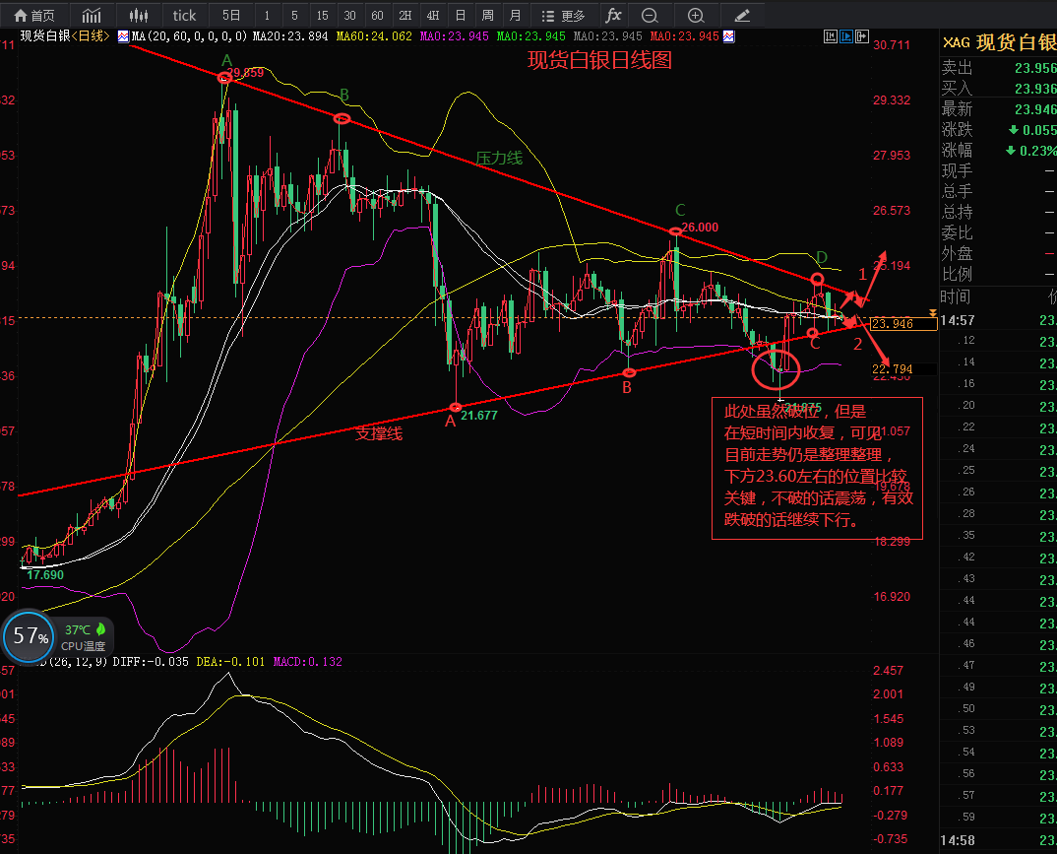Click the 首页 home button
The height and width of the screenshot is (854, 1057).
[x=33, y=15]
